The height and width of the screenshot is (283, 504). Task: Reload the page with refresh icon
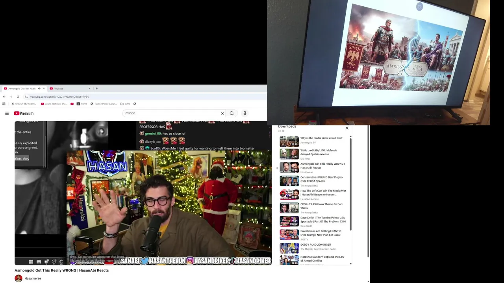click(18, 97)
